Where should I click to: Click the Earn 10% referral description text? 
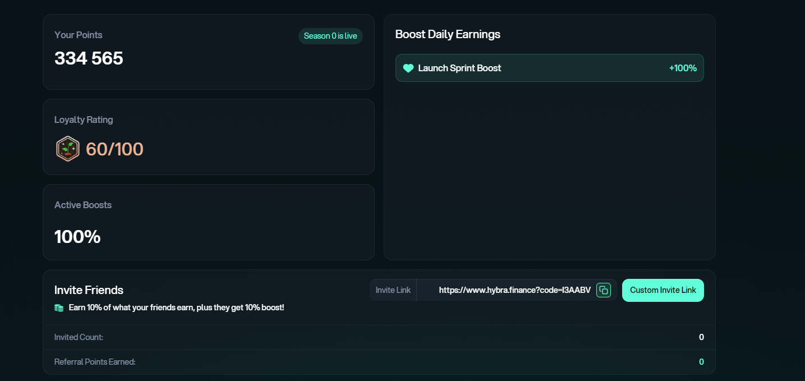[176, 308]
